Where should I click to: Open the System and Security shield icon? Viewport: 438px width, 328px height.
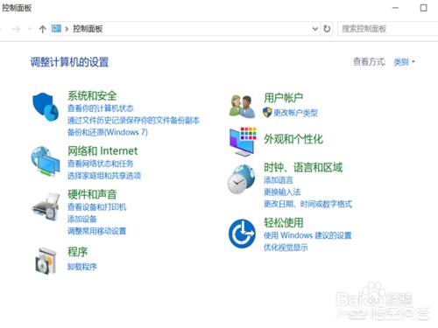pyautogui.click(x=46, y=107)
